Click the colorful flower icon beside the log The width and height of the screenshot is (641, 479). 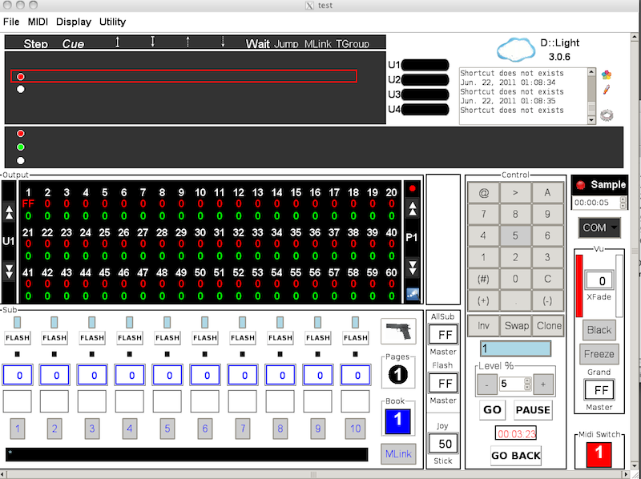[607, 75]
